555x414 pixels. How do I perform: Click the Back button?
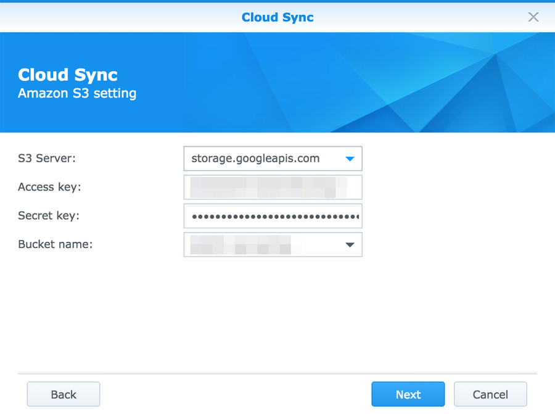coord(64,394)
